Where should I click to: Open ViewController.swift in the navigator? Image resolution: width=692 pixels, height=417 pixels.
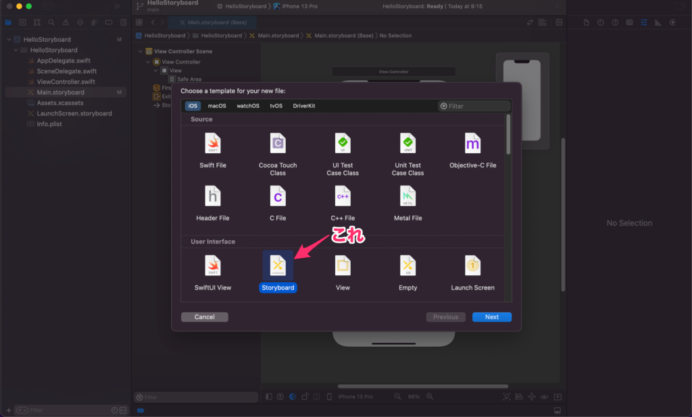point(66,82)
